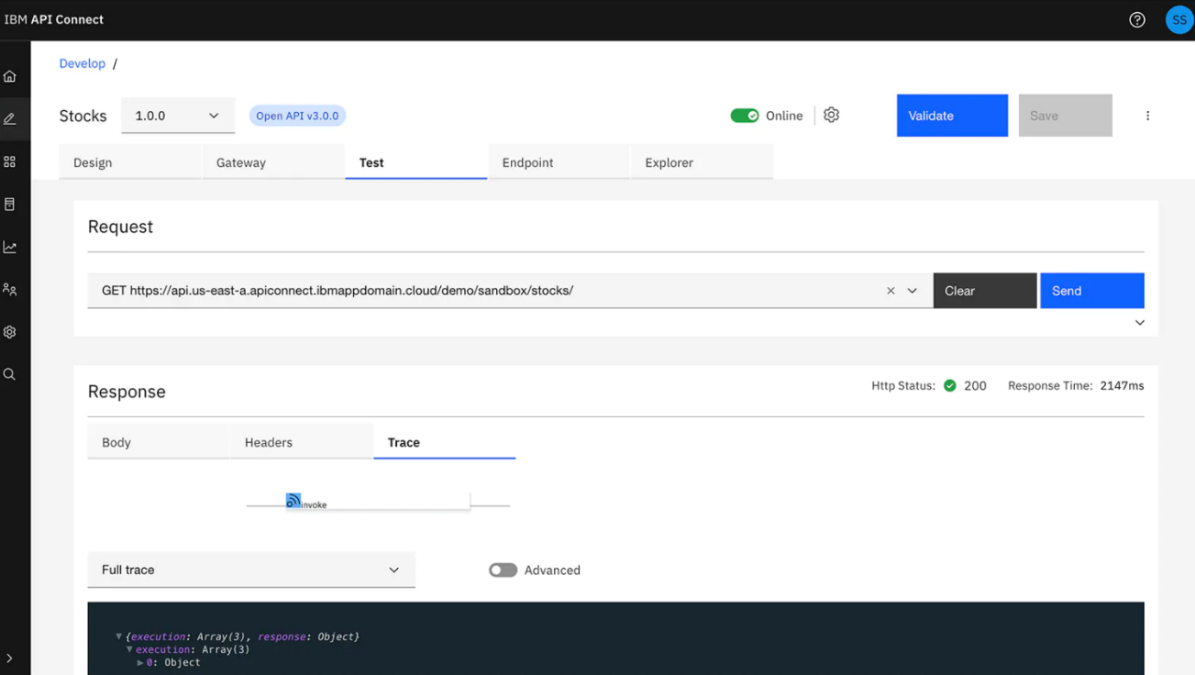Switch to the Explorer tab

(702, 162)
